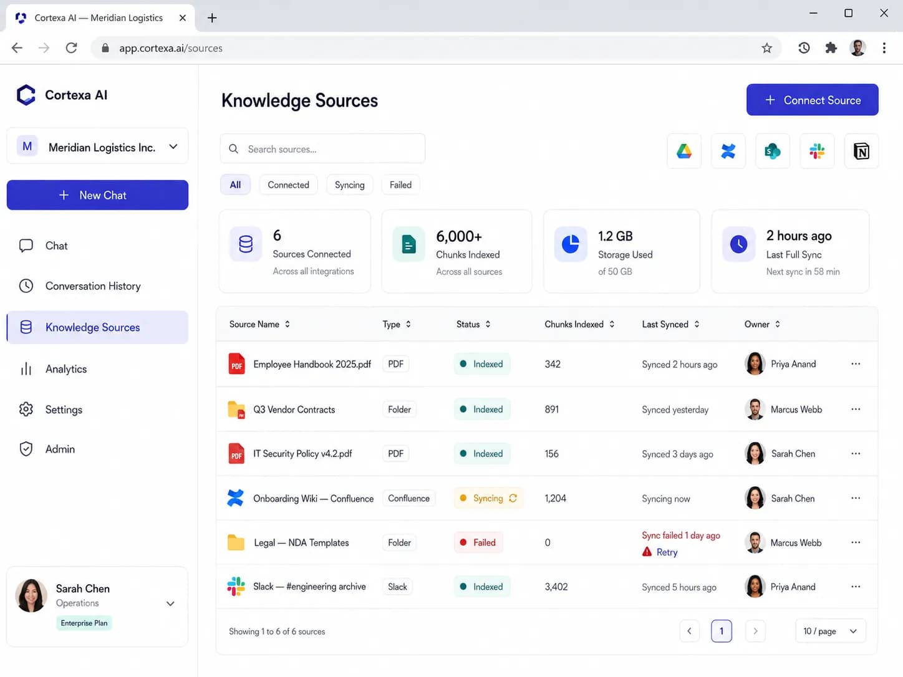Viewport: 903px width, 677px height.
Task: Open Conversation History in the sidebar
Action: [97, 286]
